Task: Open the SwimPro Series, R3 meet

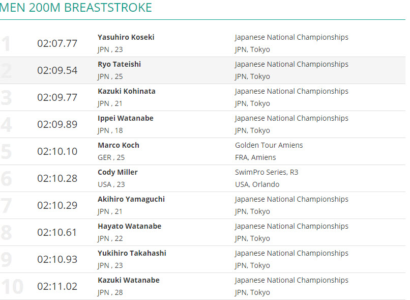Action: [267, 172]
